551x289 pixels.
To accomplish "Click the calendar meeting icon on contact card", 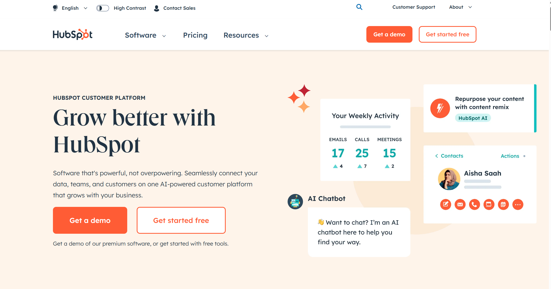I will tap(503, 205).
